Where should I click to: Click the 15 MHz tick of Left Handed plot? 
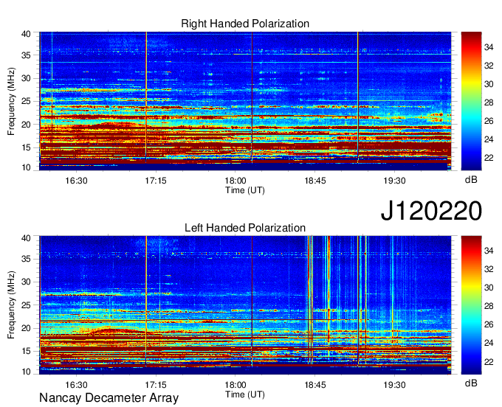[x=27, y=352]
